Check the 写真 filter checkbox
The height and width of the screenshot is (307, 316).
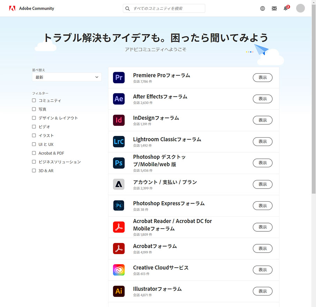point(34,109)
